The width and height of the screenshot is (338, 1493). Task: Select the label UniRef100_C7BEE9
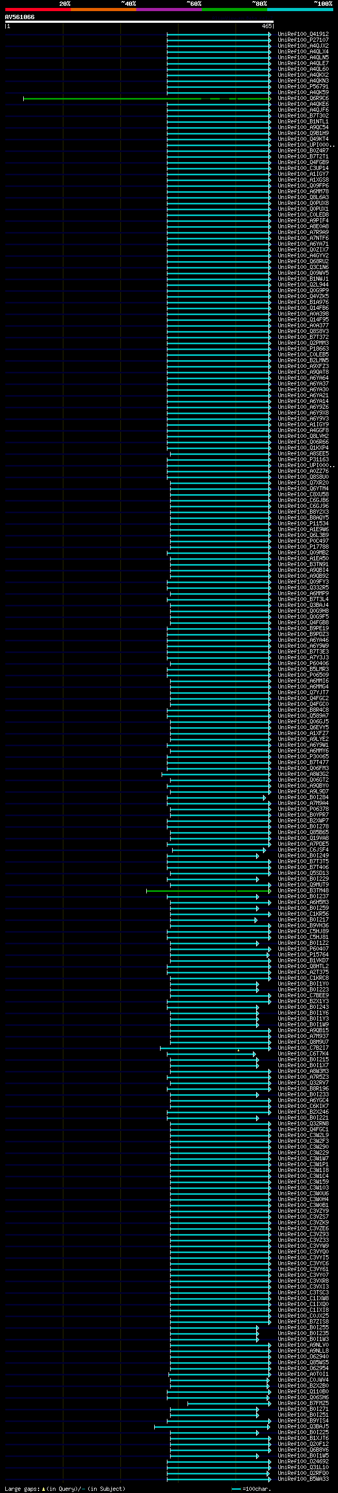(303, 996)
